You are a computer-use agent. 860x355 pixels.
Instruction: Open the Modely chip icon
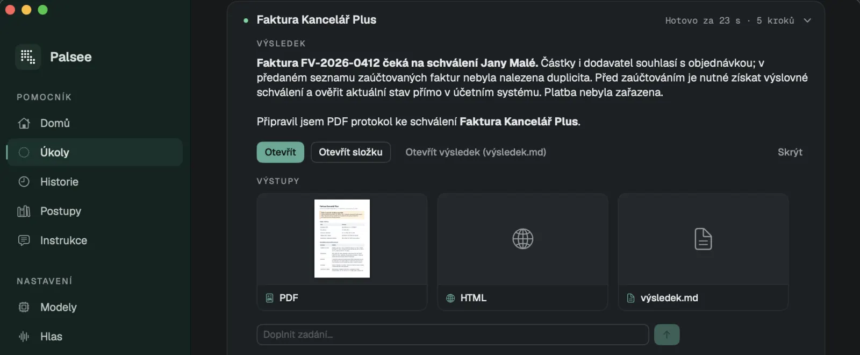[x=24, y=307]
